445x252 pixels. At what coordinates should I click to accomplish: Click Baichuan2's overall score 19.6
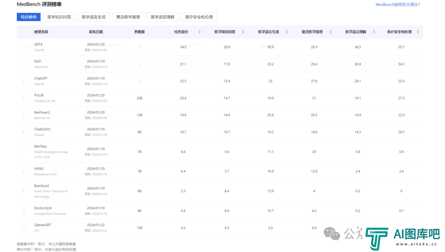[x=183, y=115]
